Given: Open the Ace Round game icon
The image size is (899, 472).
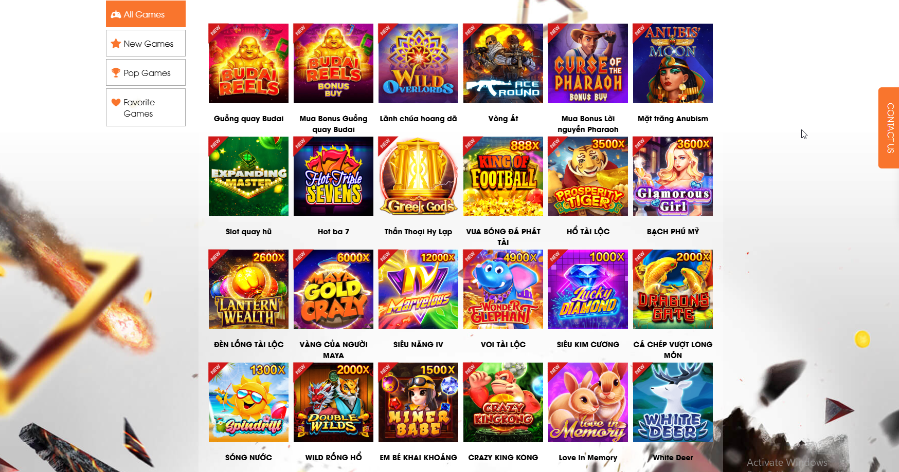Looking at the screenshot, I should coord(503,63).
